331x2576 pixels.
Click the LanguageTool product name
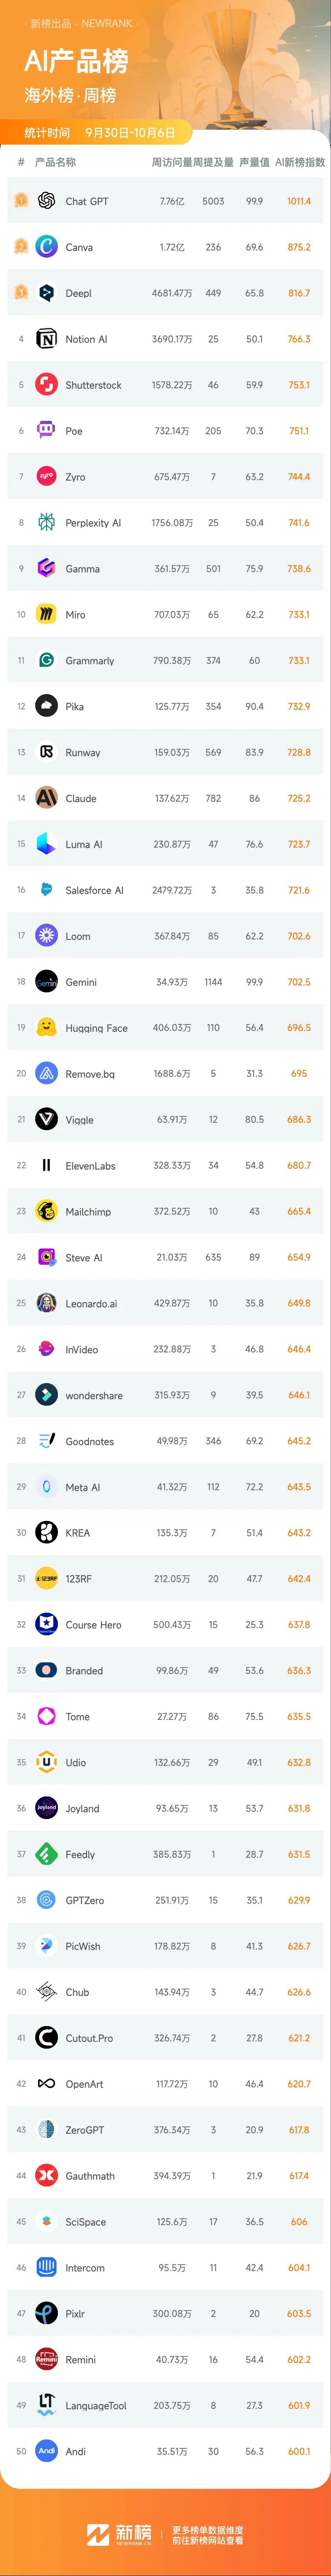click(96, 2406)
